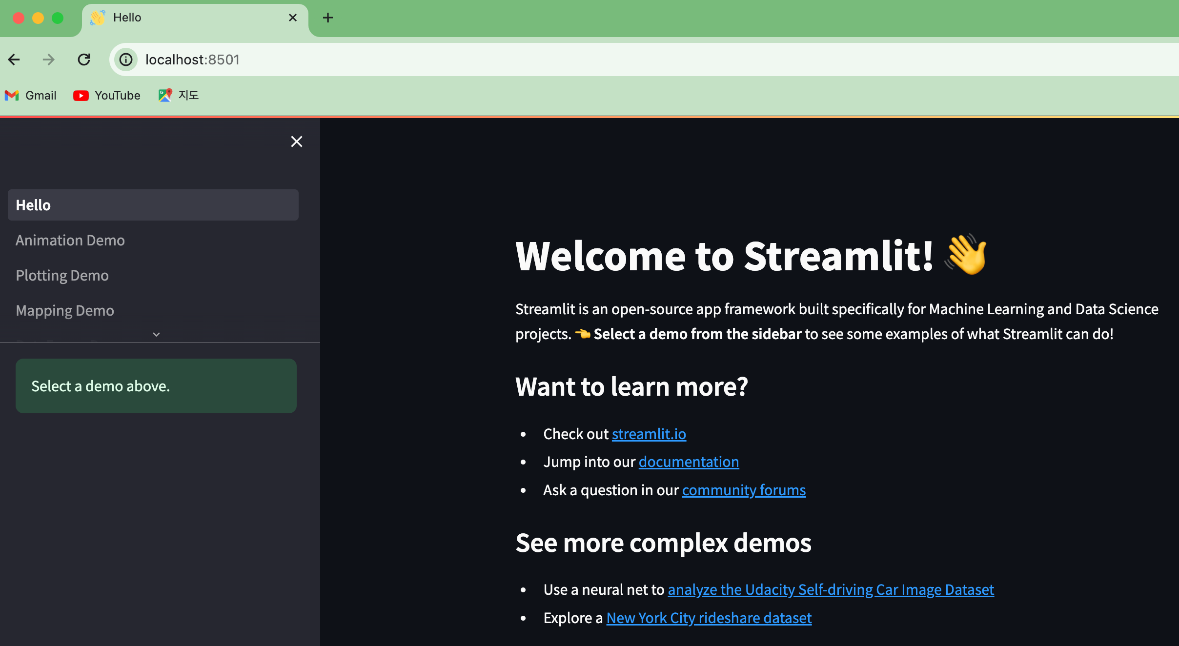
Task: Select Hello page in sidebar
Action: 153,205
